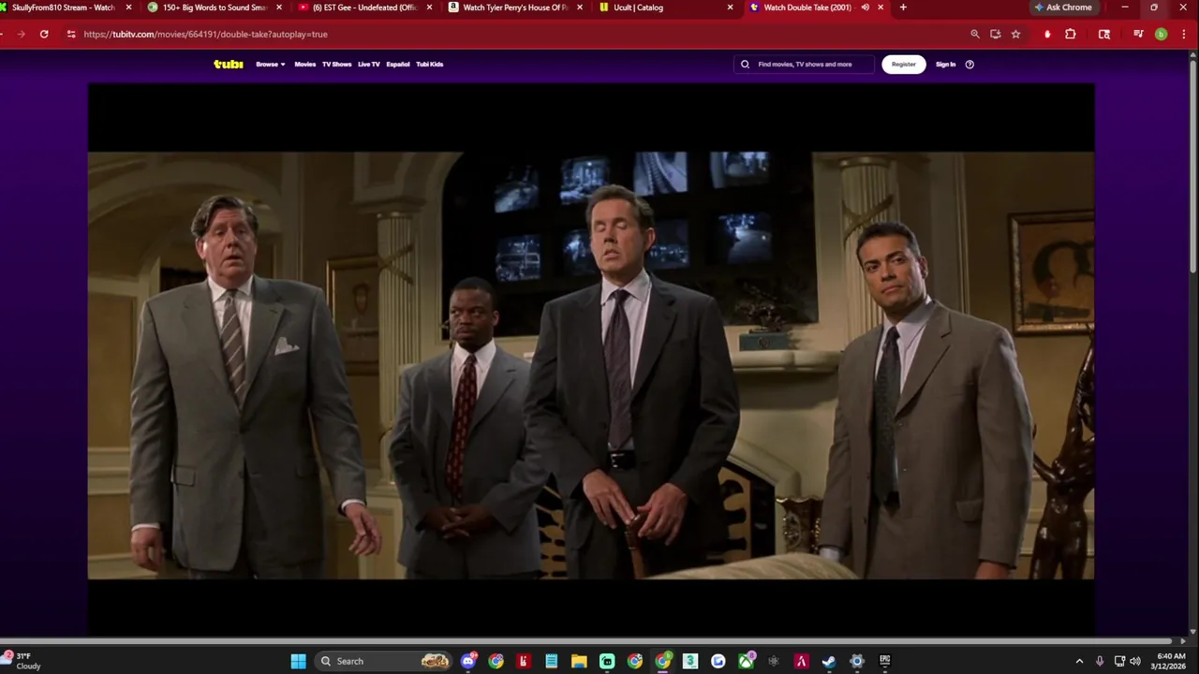1199x674 pixels.
Task: Open a new tab with the plus button
Action: pyautogui.click(x=903, y=7)
